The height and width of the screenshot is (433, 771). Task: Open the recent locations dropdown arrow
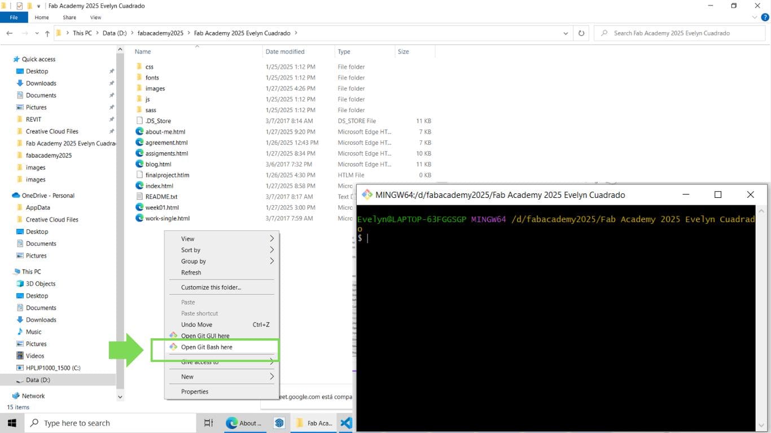37,33
